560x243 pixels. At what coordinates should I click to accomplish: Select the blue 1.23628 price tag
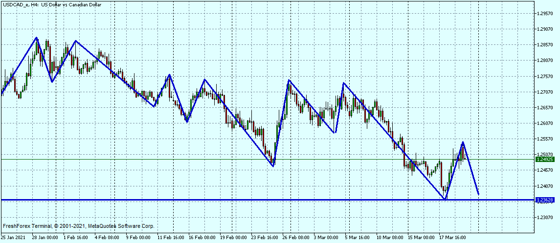(545, 200)
